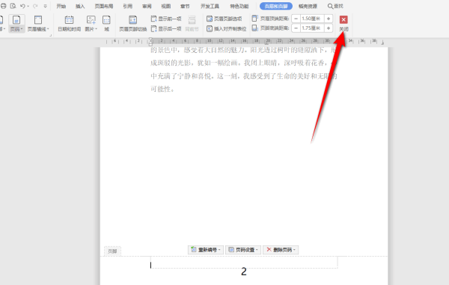Switch to the 插入 tab
449x285 pixels.
click(x=80, y=6)
